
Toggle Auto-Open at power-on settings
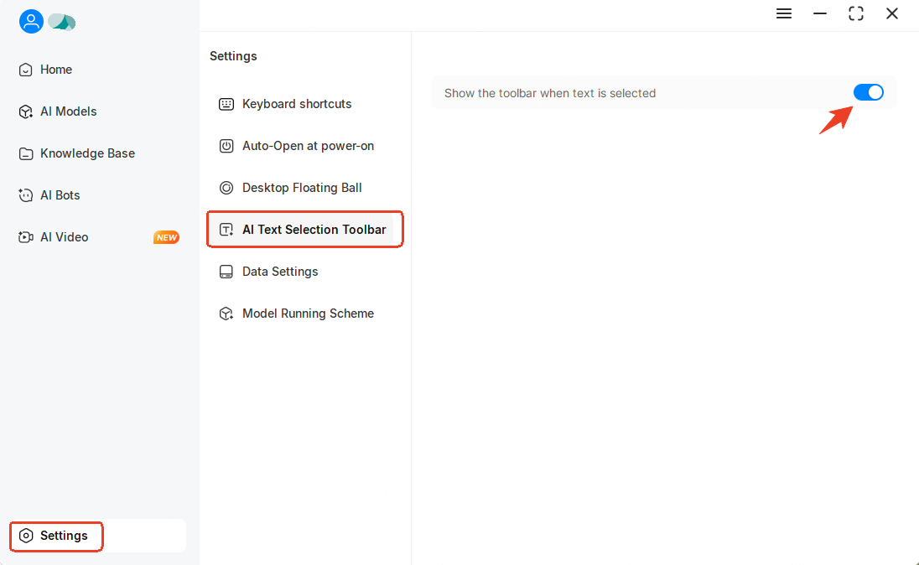(x=307, y=145)
